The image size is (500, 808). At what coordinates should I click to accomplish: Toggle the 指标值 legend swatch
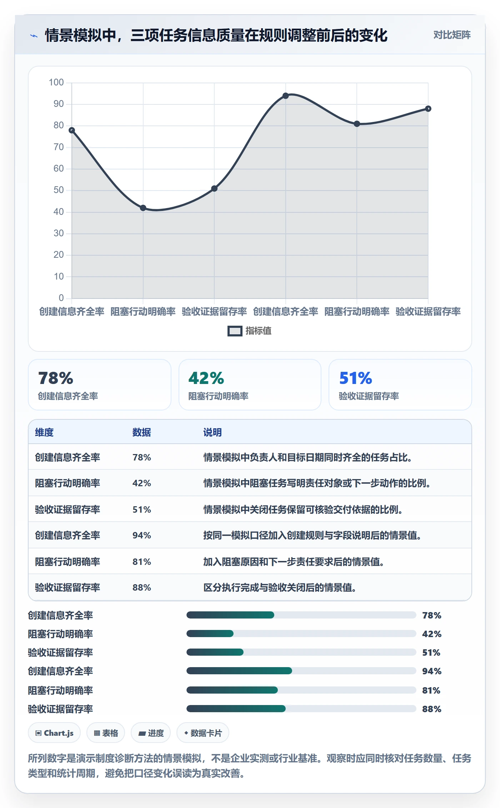pyautogui.click(x=235, y=331)
